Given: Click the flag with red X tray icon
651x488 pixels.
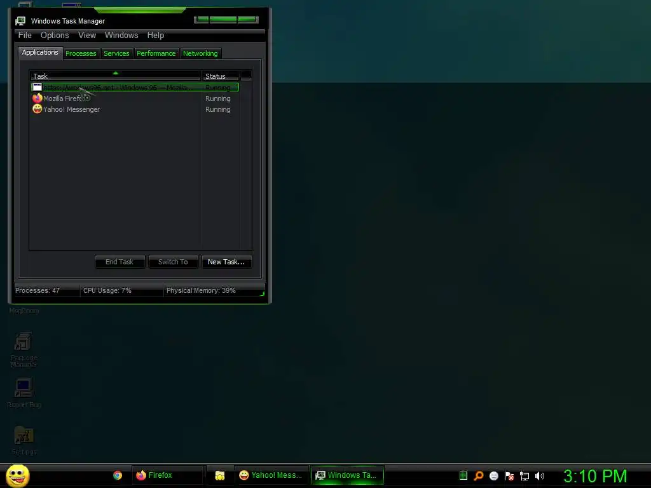Looking at the screenshot, I should [x=509, y=476].
